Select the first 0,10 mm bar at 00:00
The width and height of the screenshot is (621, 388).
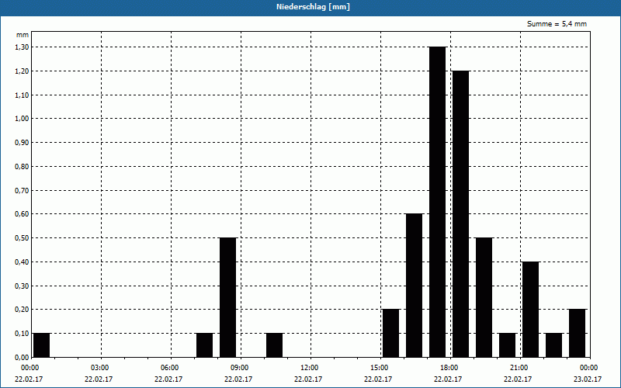tap(42, 345)
